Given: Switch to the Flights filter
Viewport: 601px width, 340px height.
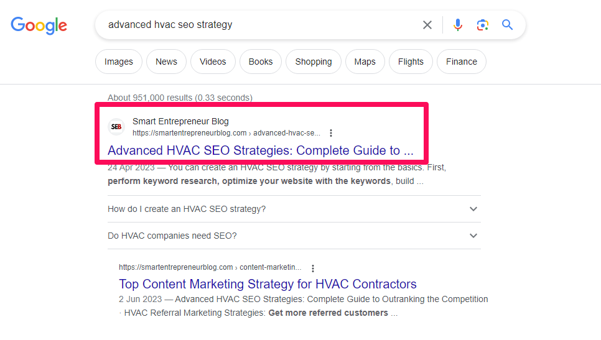Looking at the screenshot, I should point(411,62).
